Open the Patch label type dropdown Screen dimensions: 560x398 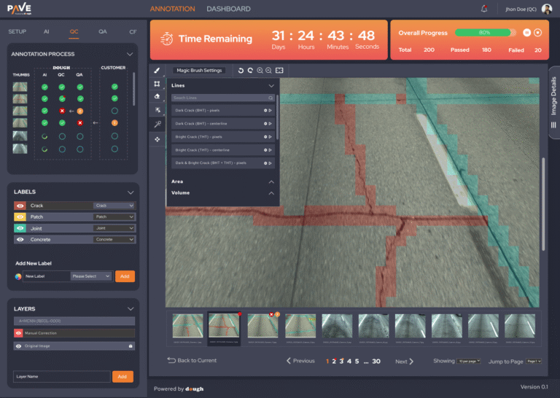[114, 217]
